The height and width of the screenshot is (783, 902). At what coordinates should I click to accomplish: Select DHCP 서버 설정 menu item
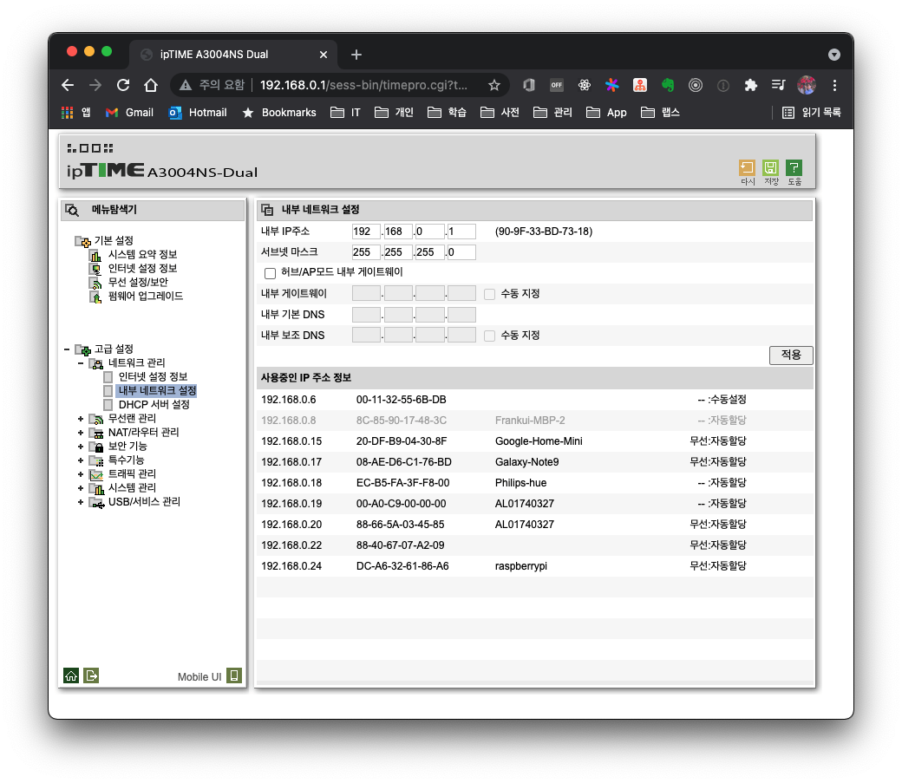click(x=154, y=405)
